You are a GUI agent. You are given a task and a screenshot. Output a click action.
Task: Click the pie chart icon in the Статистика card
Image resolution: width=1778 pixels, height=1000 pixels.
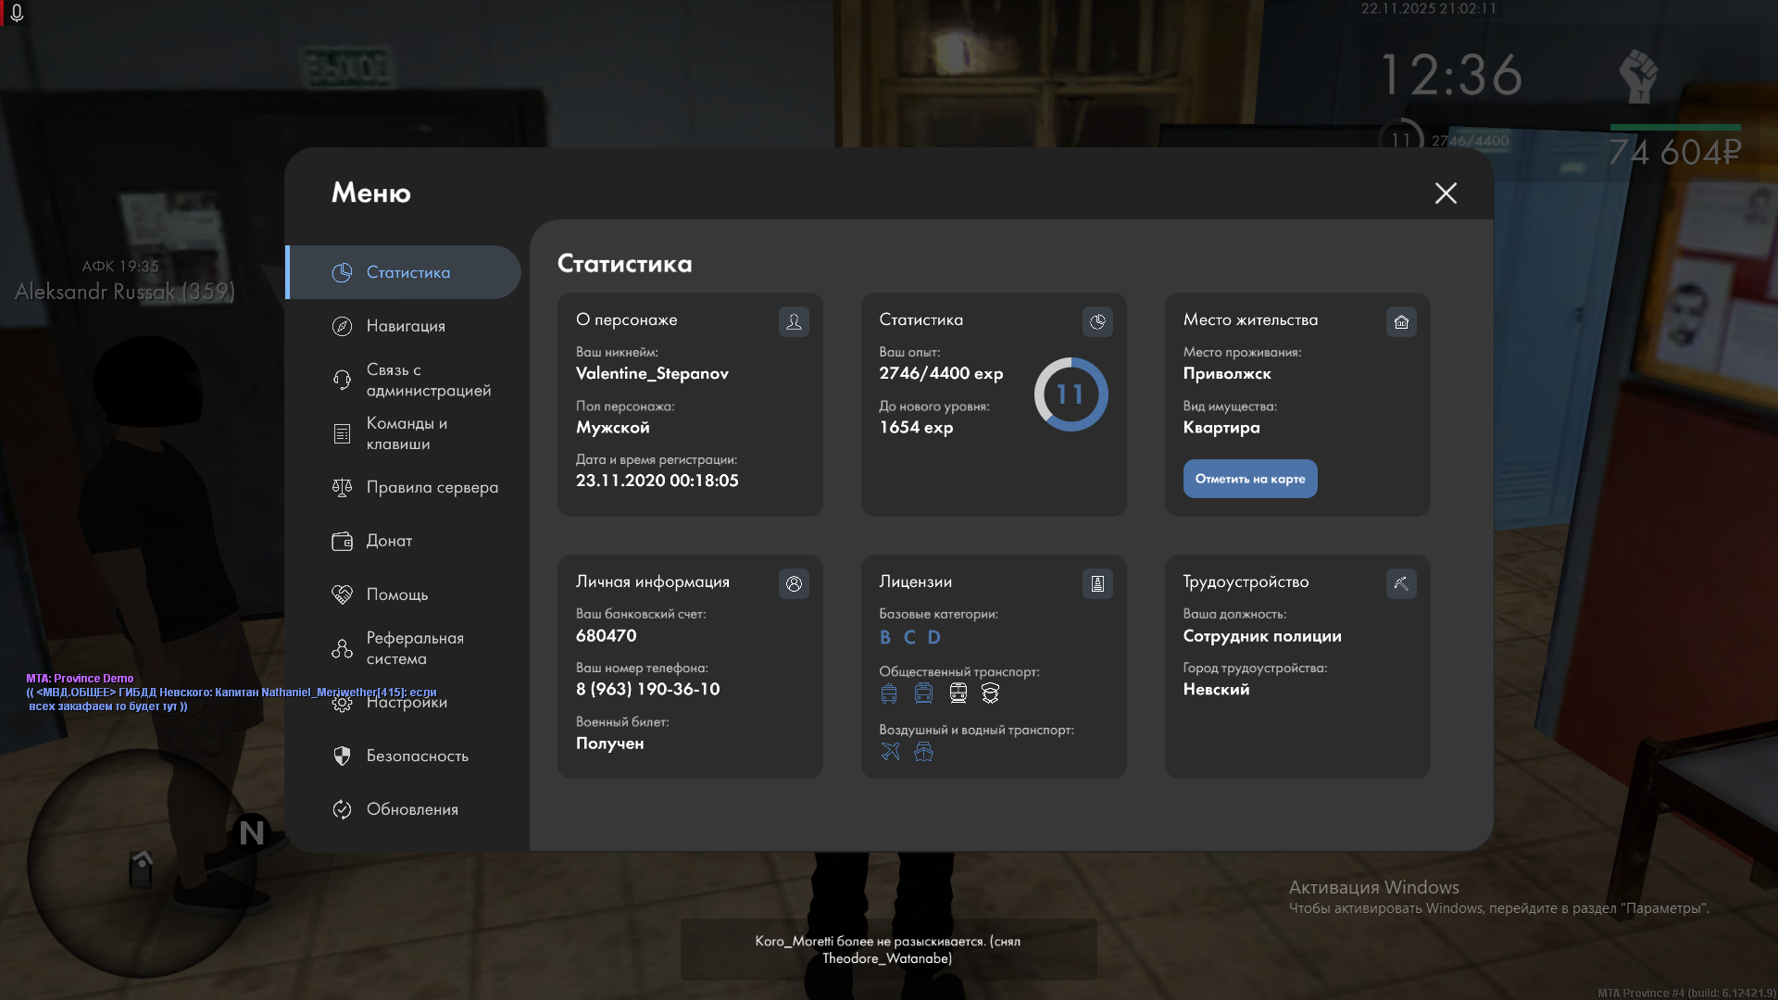(1097, 321)
